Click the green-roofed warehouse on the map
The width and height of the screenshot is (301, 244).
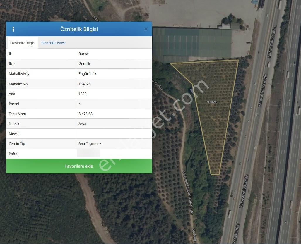[192, 43]
